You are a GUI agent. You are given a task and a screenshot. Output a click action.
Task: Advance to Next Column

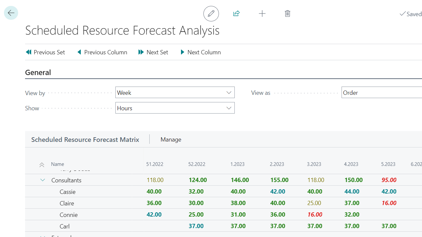tap(200, 52)
